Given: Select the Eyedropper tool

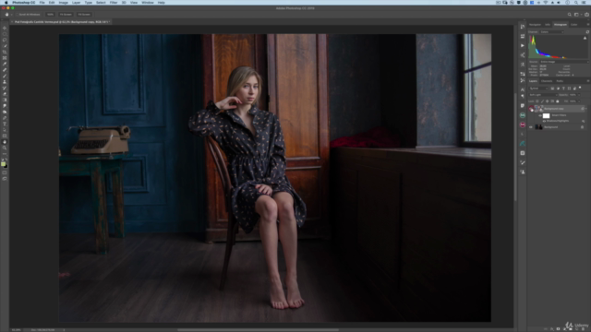Looking at the screenshot, I should tap(5, 64).
